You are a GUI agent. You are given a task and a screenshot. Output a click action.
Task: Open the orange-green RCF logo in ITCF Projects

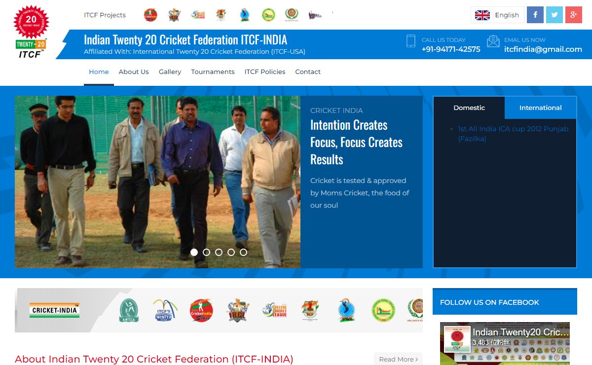(221, 15)
